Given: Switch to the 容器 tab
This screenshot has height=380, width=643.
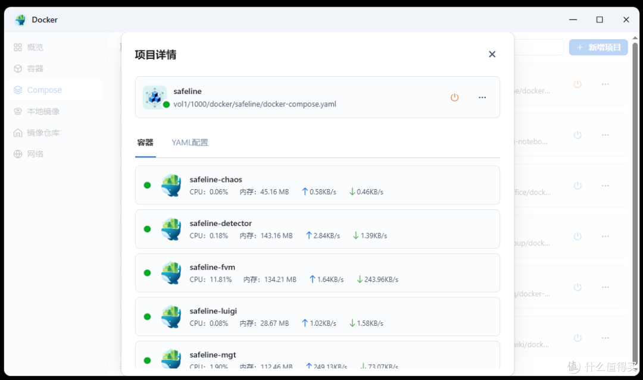Looking at the screenshot, I should pos(145,143).
